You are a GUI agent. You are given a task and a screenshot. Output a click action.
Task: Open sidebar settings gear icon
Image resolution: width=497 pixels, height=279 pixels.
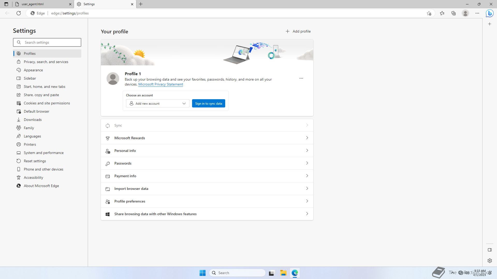pos(489,261)
